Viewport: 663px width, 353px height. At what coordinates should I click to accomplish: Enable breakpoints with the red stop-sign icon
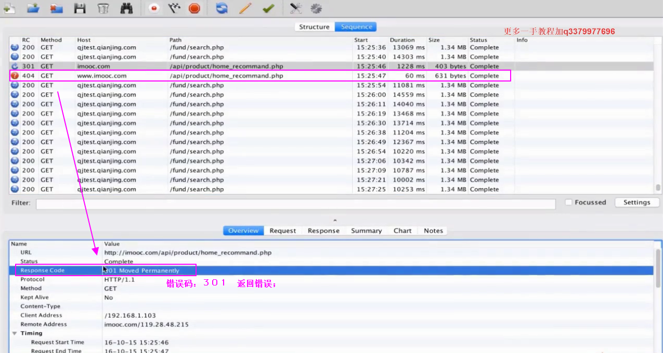[194, 8]
